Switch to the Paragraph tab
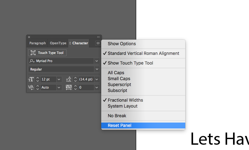 37,43
